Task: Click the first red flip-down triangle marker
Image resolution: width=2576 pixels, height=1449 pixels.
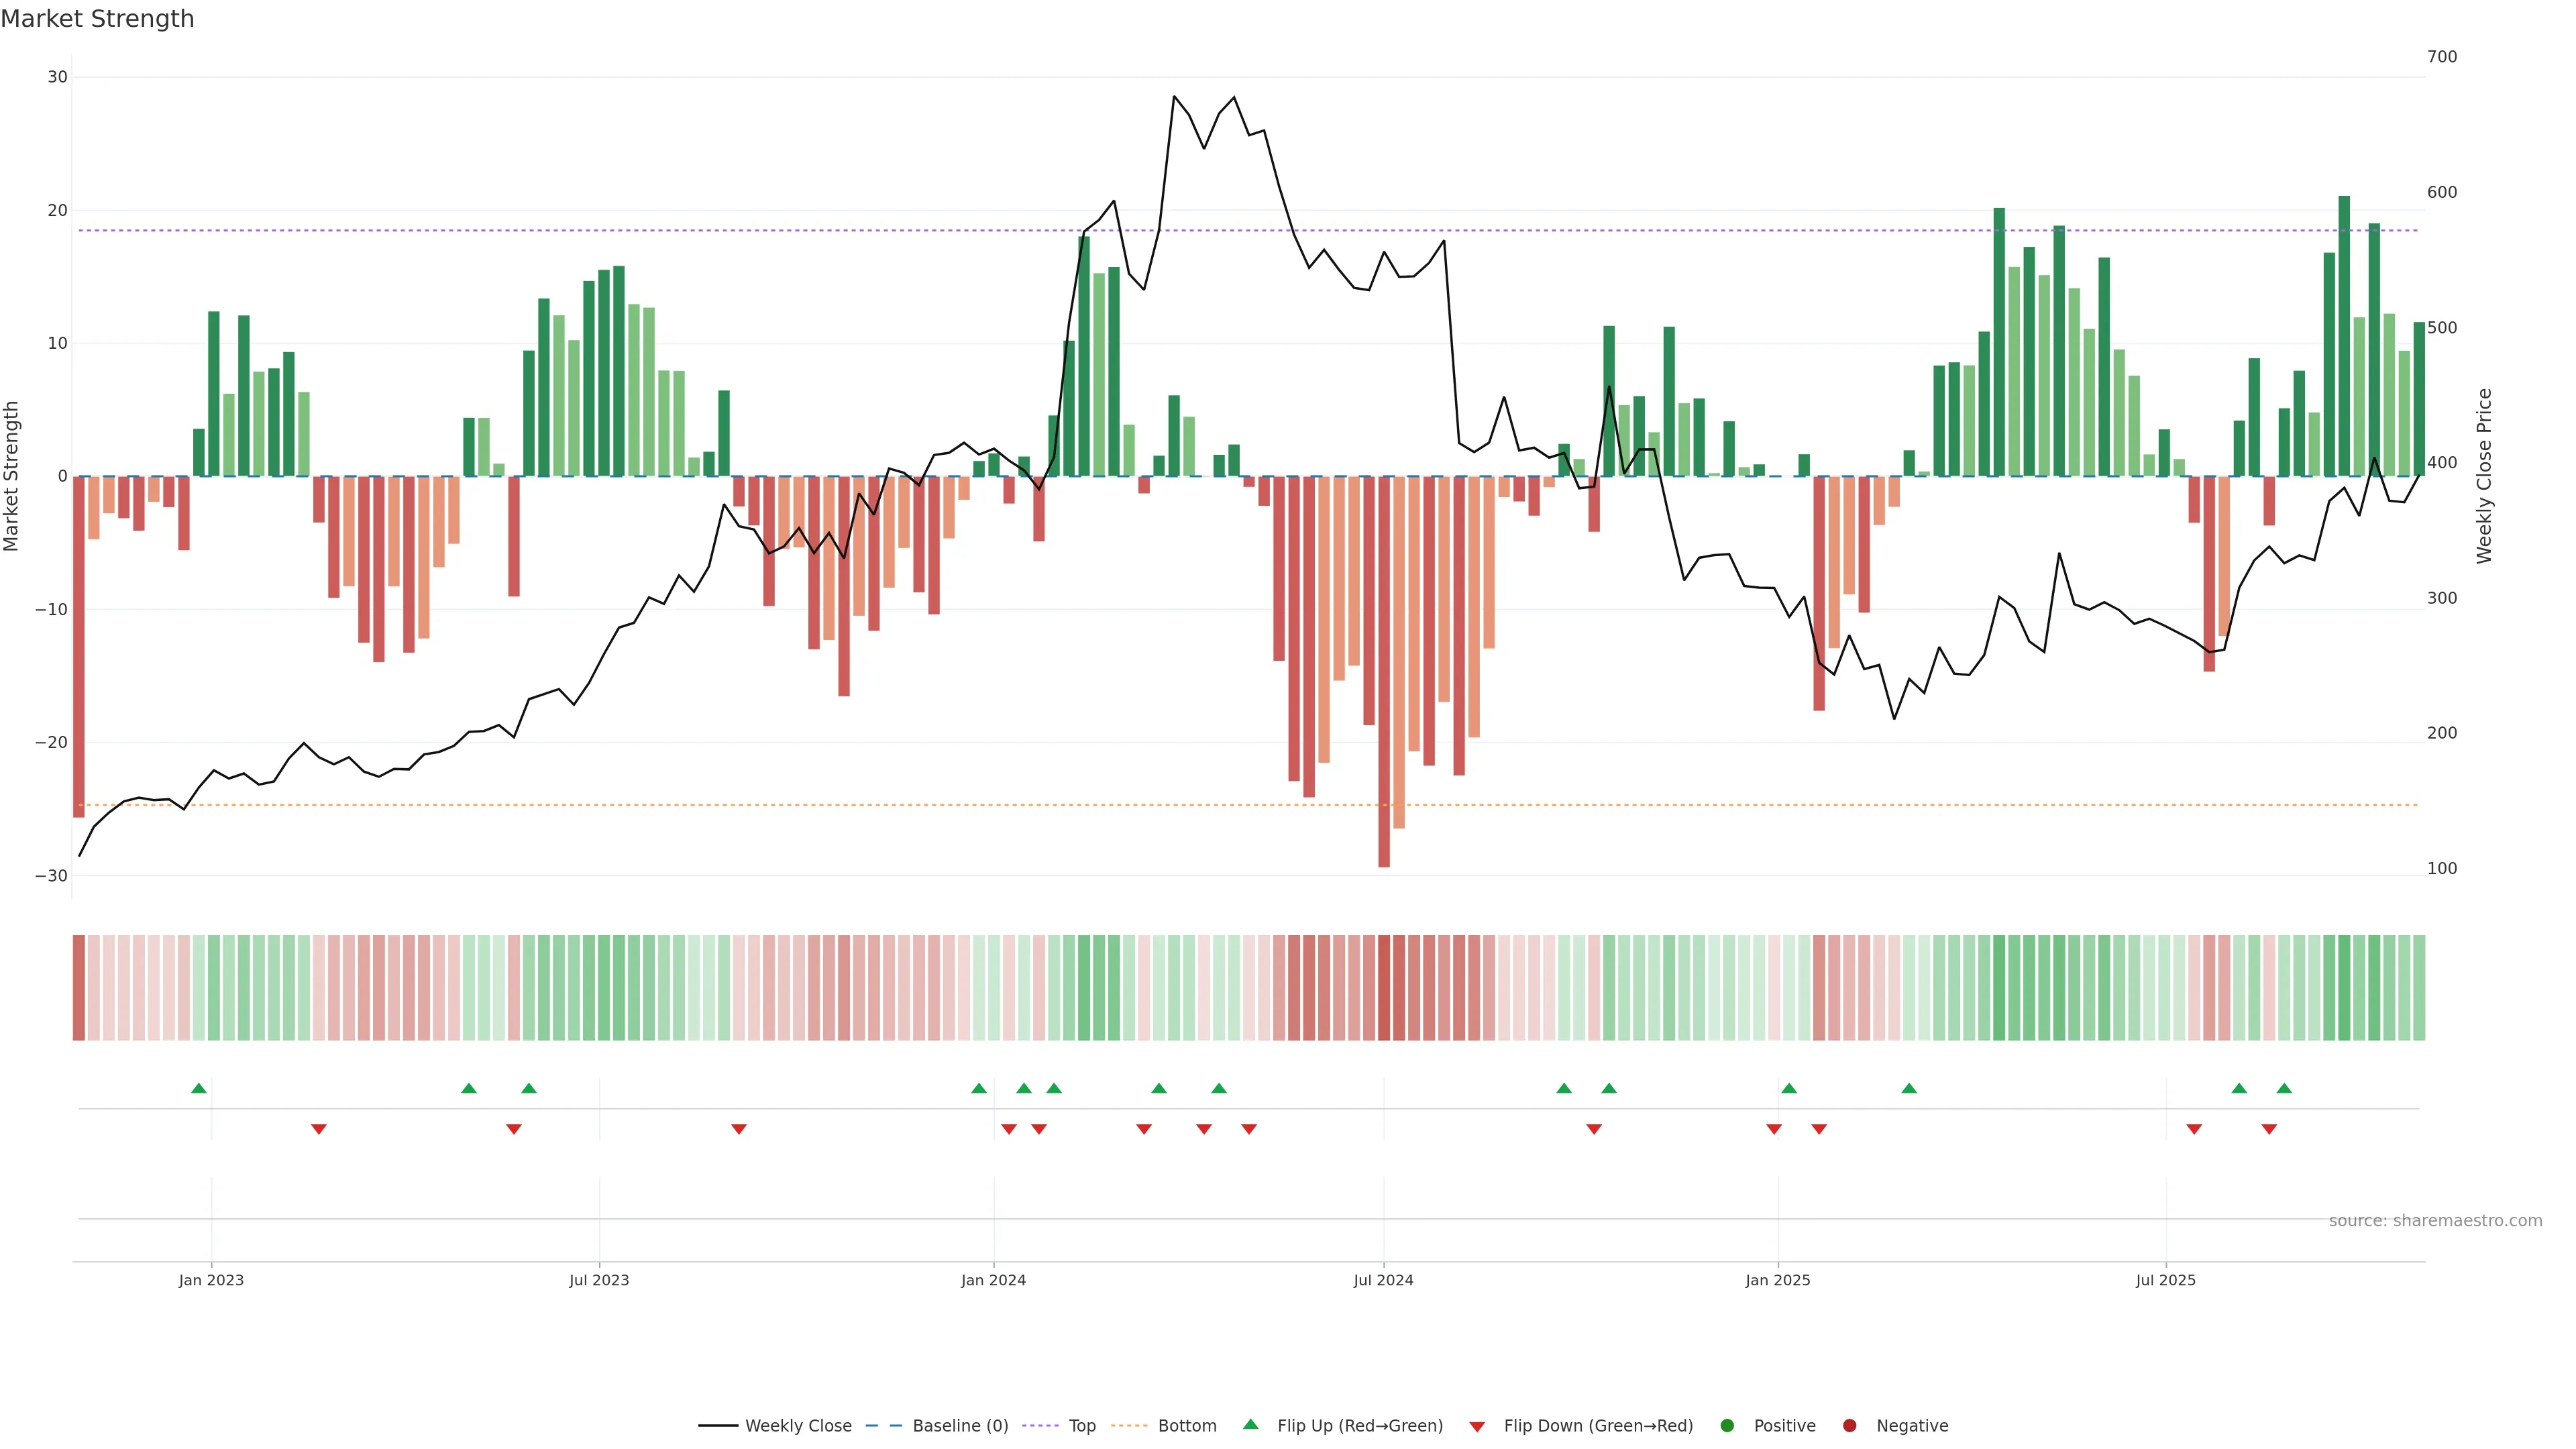Action: [319, 1129]
